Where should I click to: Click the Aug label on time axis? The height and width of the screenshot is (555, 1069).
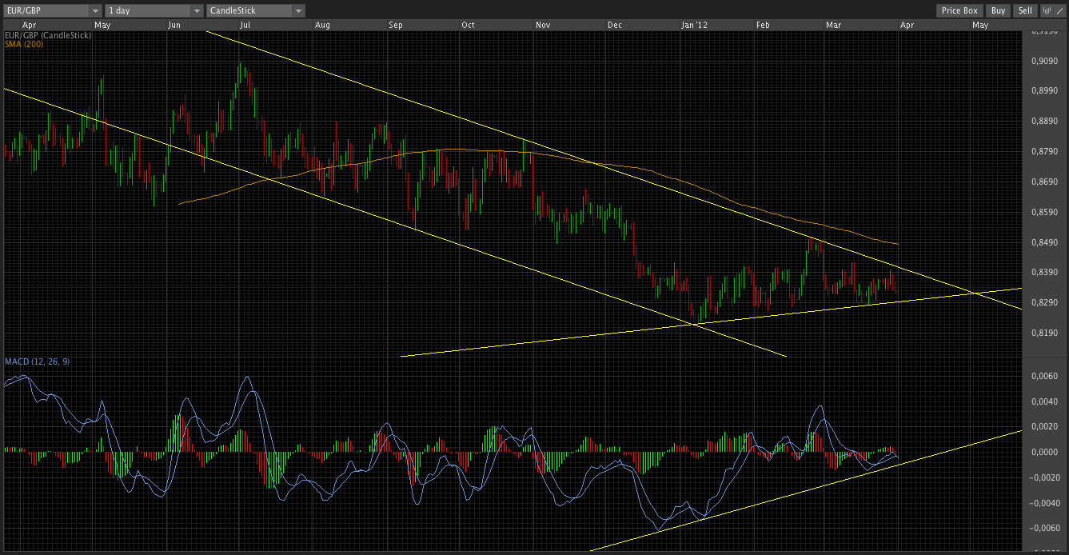pos(322,25)
